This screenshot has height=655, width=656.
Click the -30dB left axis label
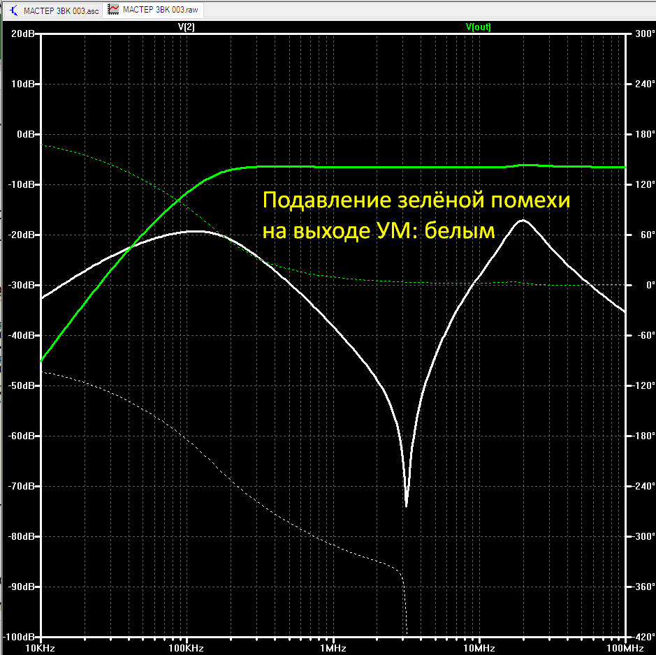point(22,285)
